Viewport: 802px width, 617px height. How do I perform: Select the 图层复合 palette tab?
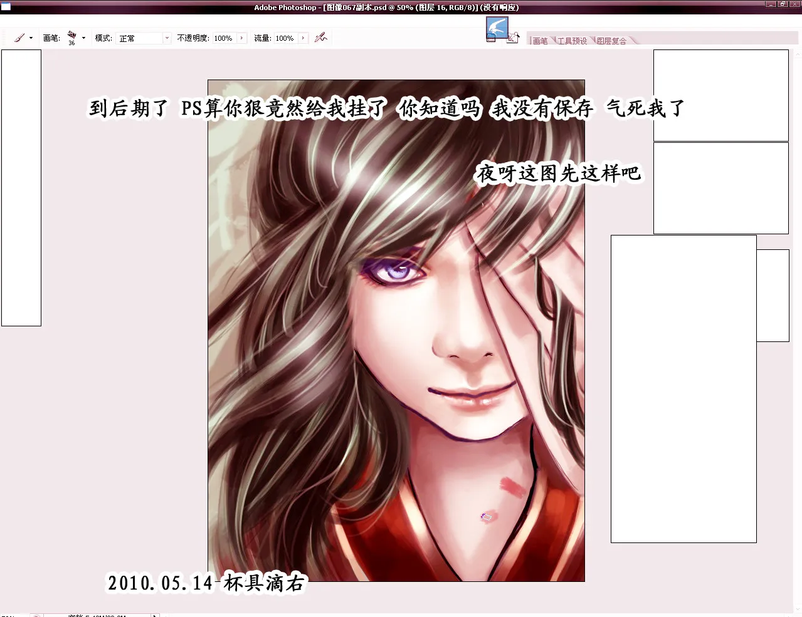tap(611, 41)
